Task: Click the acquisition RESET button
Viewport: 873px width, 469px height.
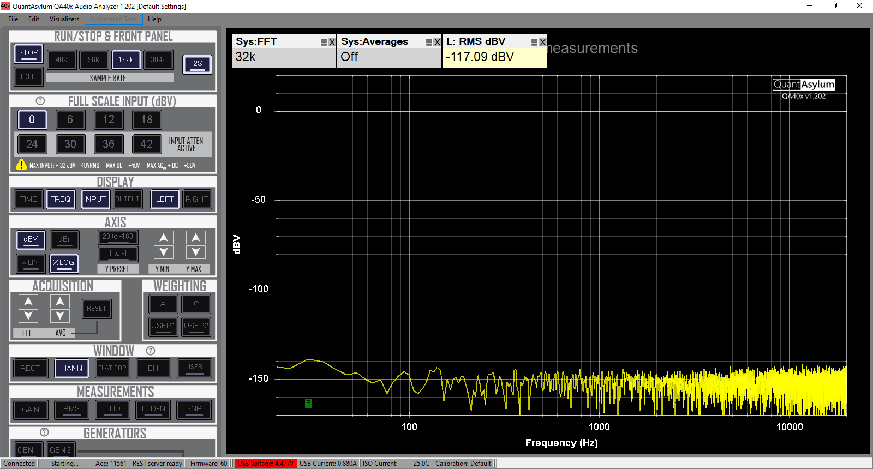Action: tap(97, 309)
